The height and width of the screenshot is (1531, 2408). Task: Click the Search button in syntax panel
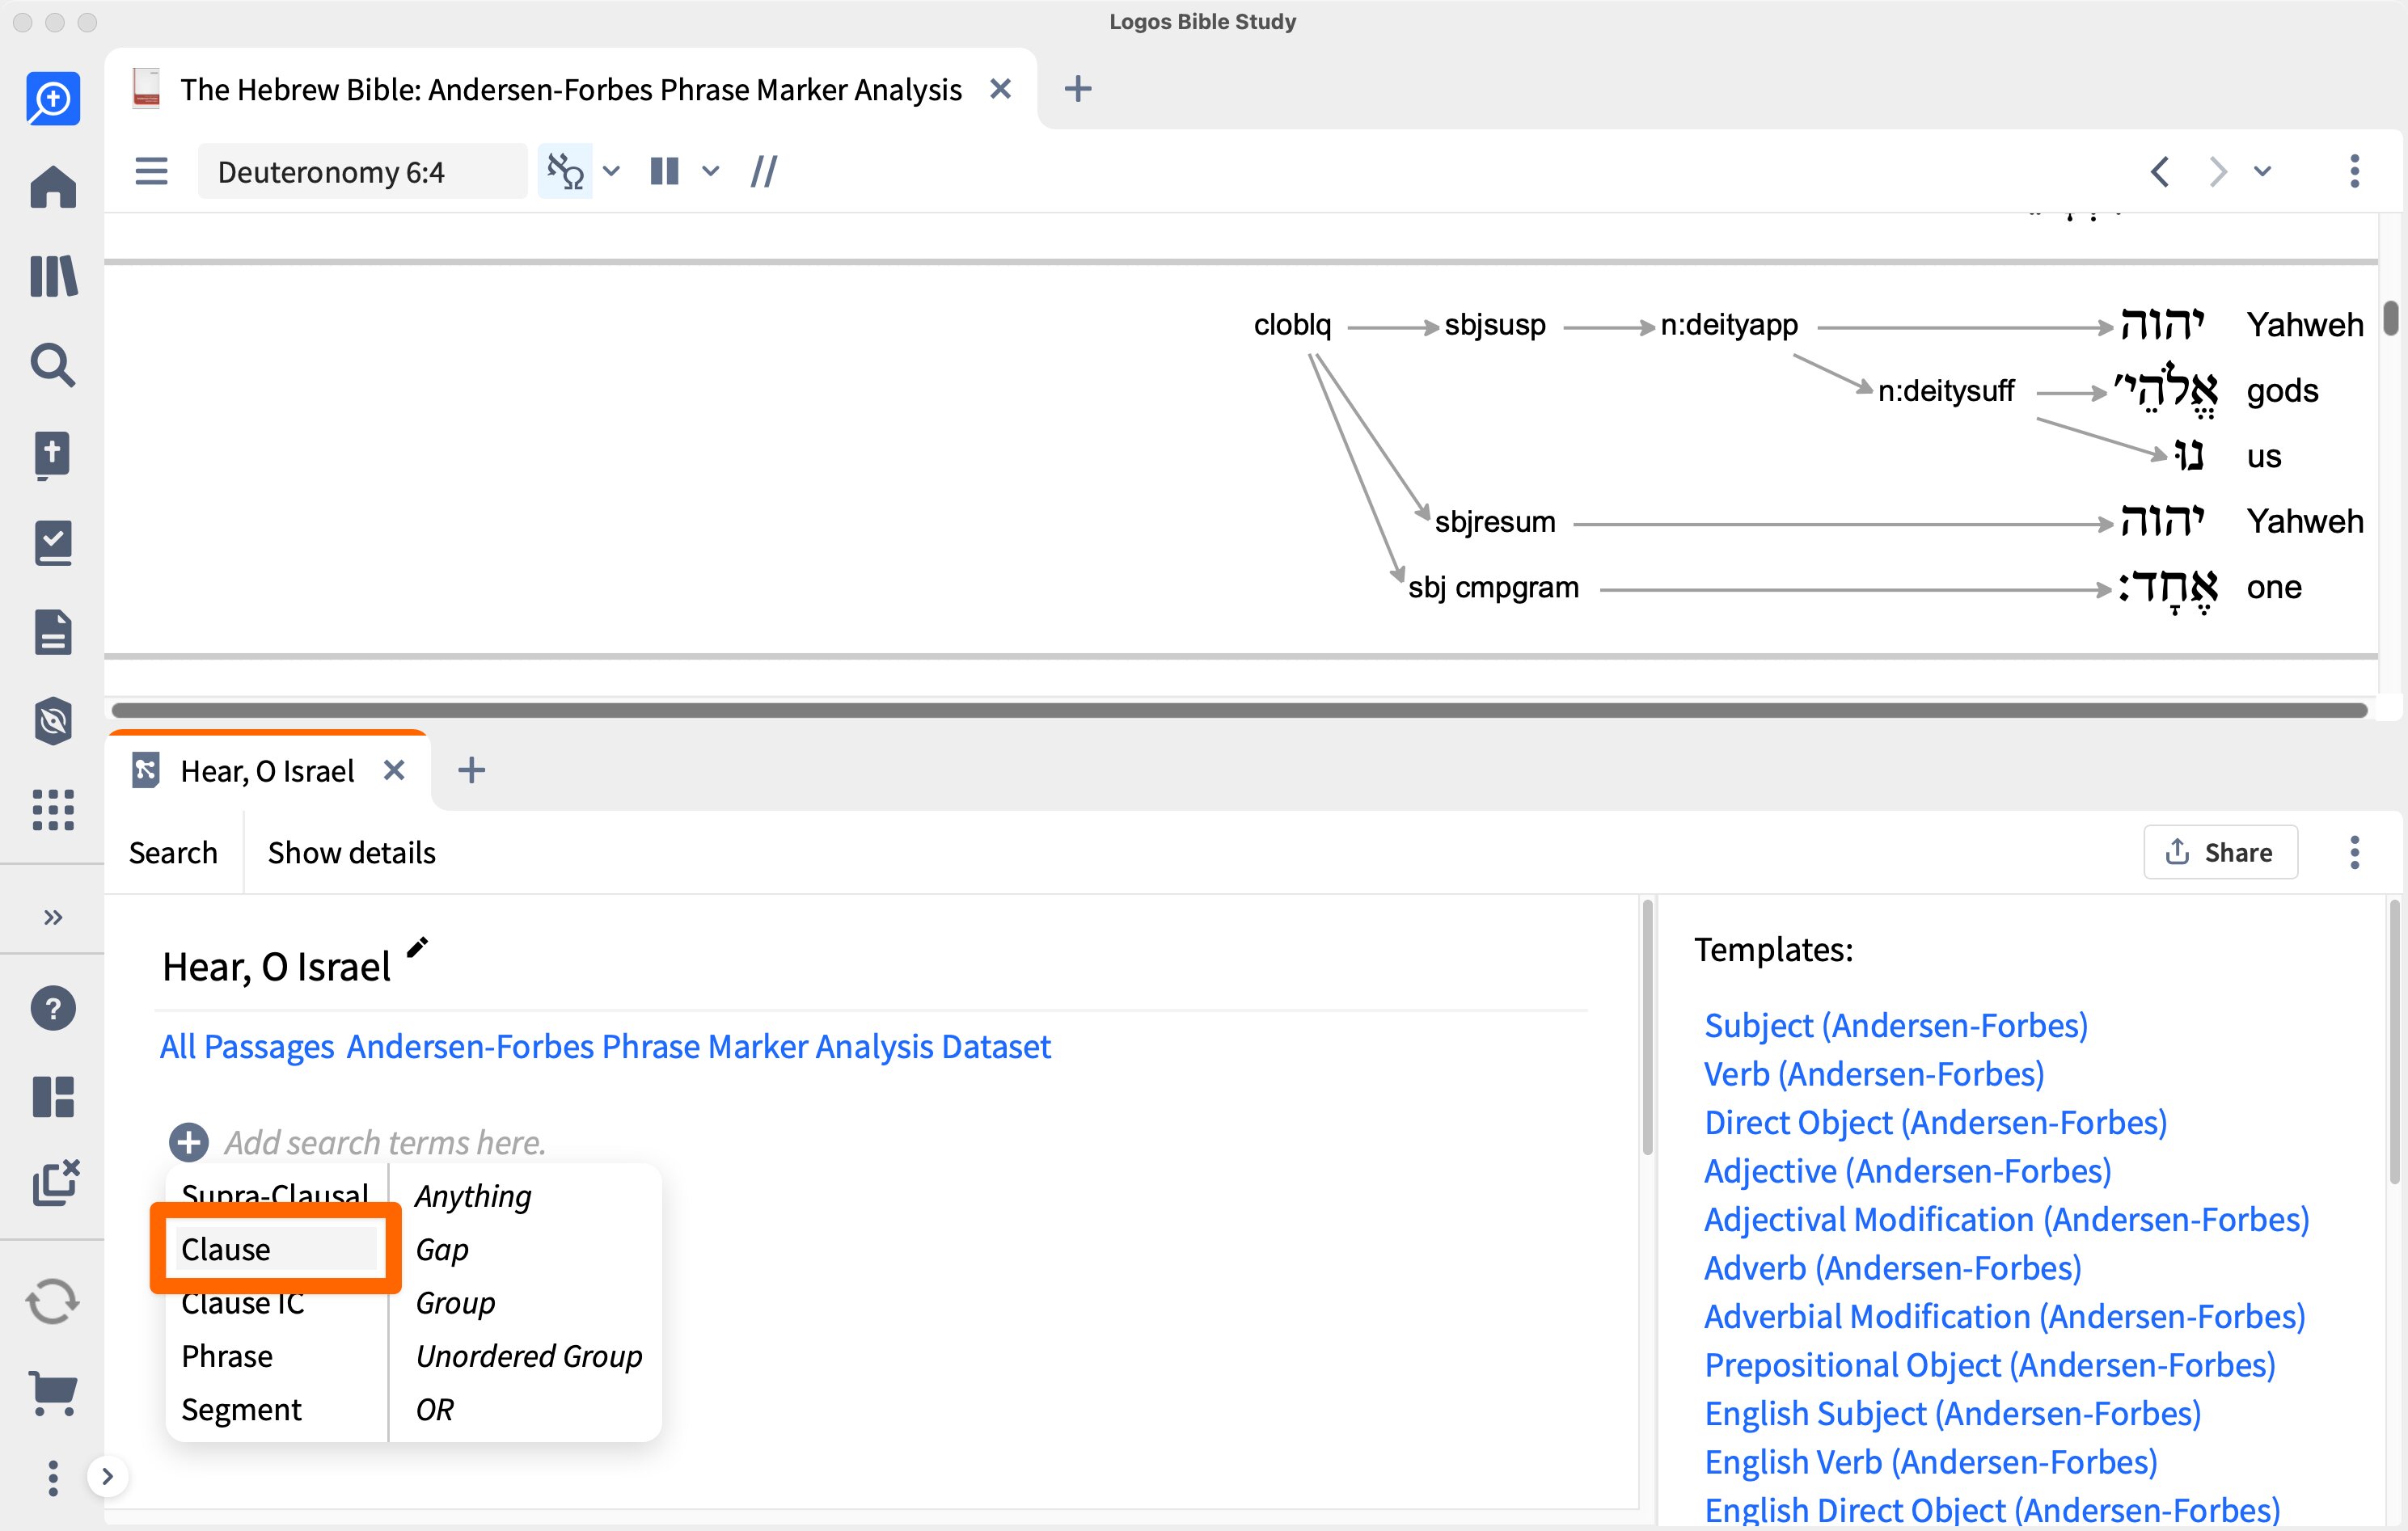coord(173,853)
